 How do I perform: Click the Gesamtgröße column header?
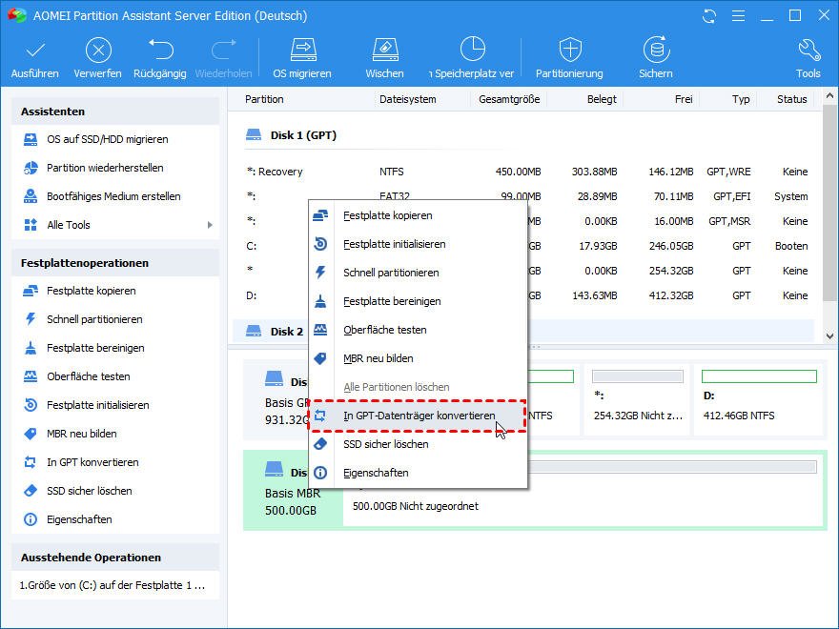[509, 99]
